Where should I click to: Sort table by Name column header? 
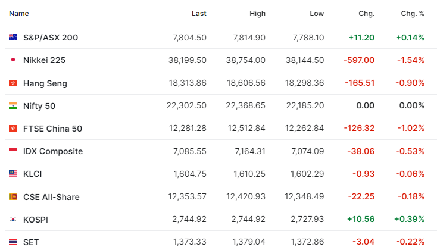pos(19,13)
